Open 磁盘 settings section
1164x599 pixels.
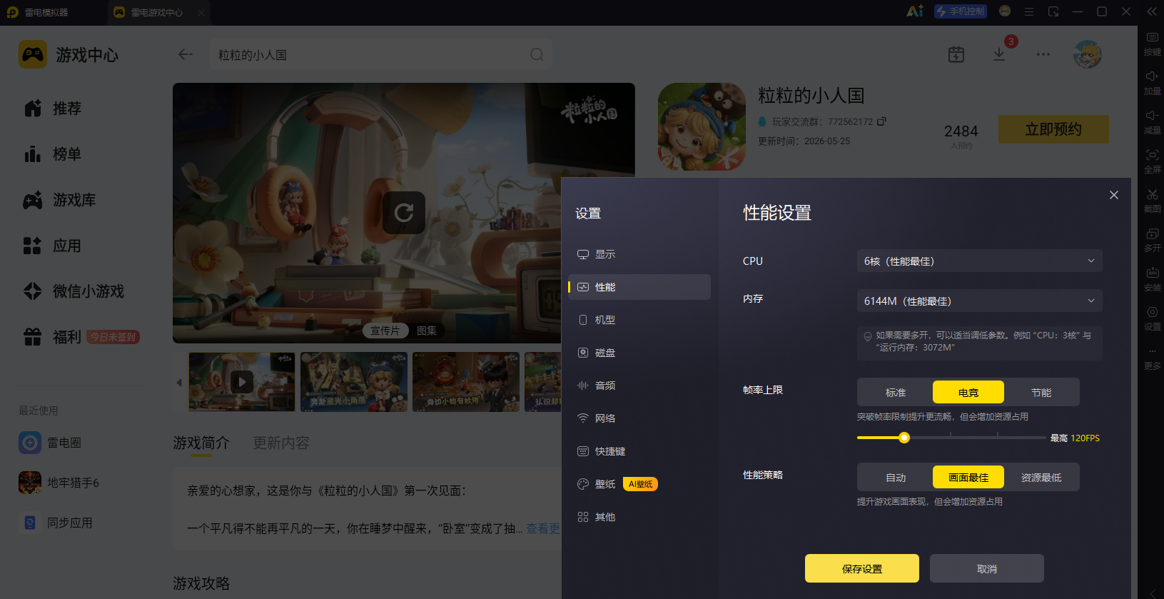pyautogui.click(x=639, y=353)
